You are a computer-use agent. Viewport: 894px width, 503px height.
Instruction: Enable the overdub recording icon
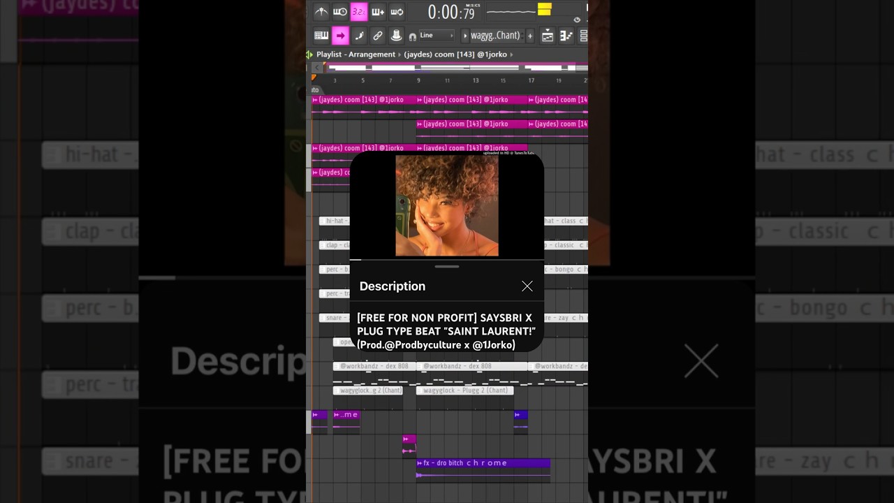point(378,12)
